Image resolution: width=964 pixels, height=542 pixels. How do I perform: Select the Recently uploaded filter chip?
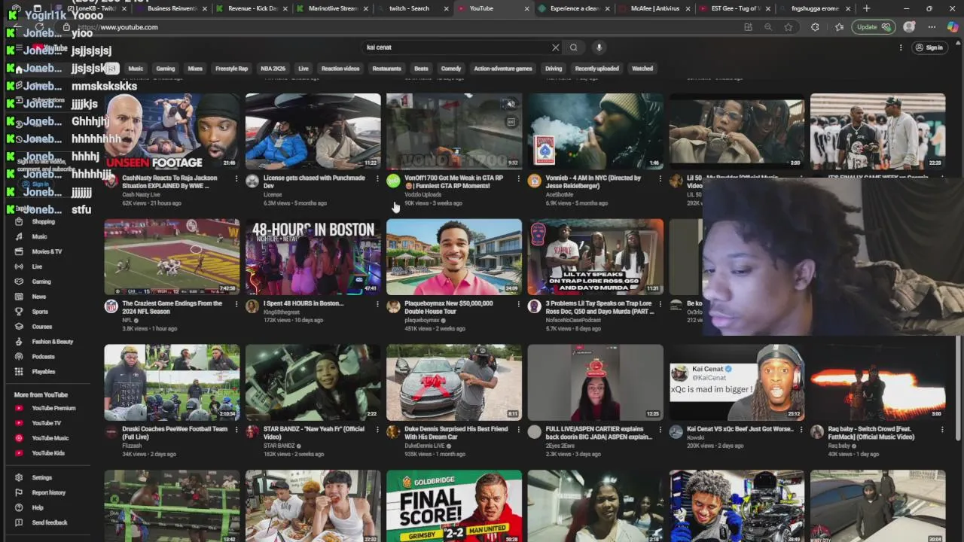point(596,69)
